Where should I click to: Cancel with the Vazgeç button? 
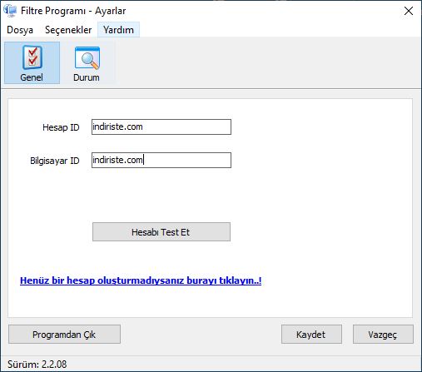pos(383,335)
